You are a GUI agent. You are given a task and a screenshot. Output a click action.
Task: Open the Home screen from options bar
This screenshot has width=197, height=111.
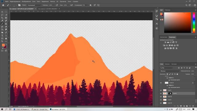[x=3, y=5]
